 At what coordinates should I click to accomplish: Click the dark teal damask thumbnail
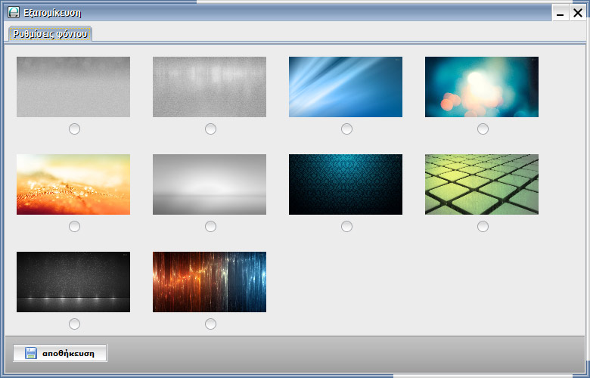(346, 184)
